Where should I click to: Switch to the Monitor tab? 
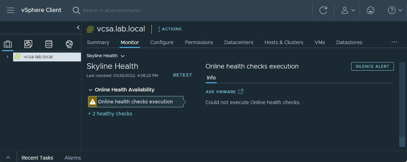point(130,42)
